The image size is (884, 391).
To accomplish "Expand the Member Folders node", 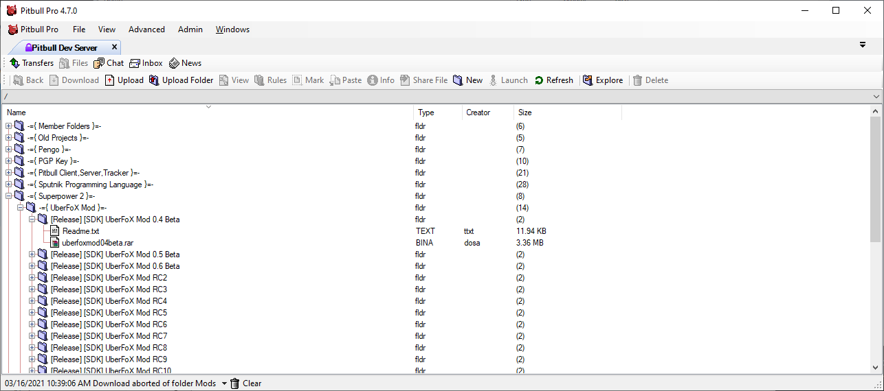I will point(9,126).
